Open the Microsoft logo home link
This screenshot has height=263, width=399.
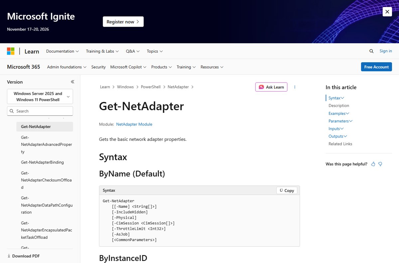click(11, 51)
